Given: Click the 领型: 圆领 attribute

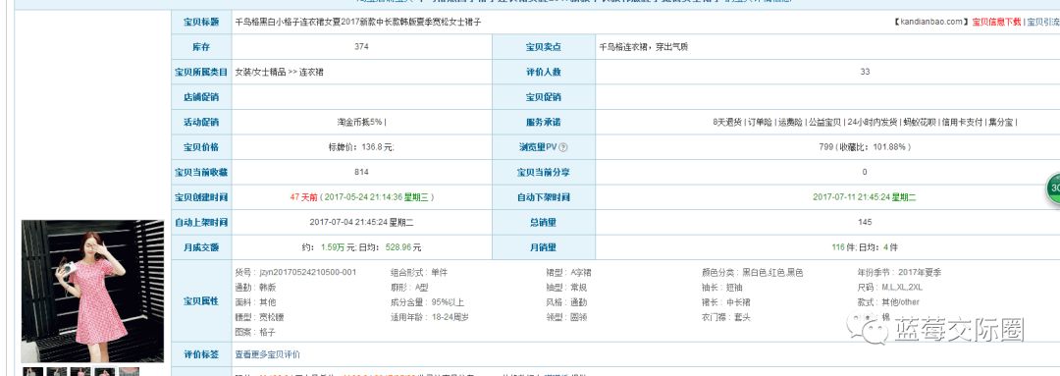Looking at the screenshot, I should pyautogui.click(x=566, y=317).
